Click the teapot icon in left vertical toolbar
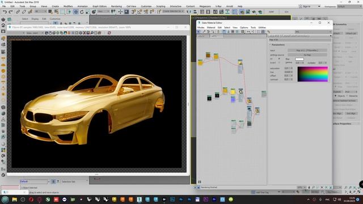Screen dimensions: 363x204 tap(3, 19)
